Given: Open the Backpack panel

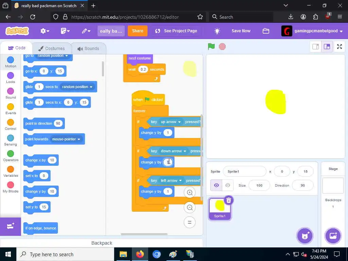Looking at the screenshot, I should tap(102, 243).
